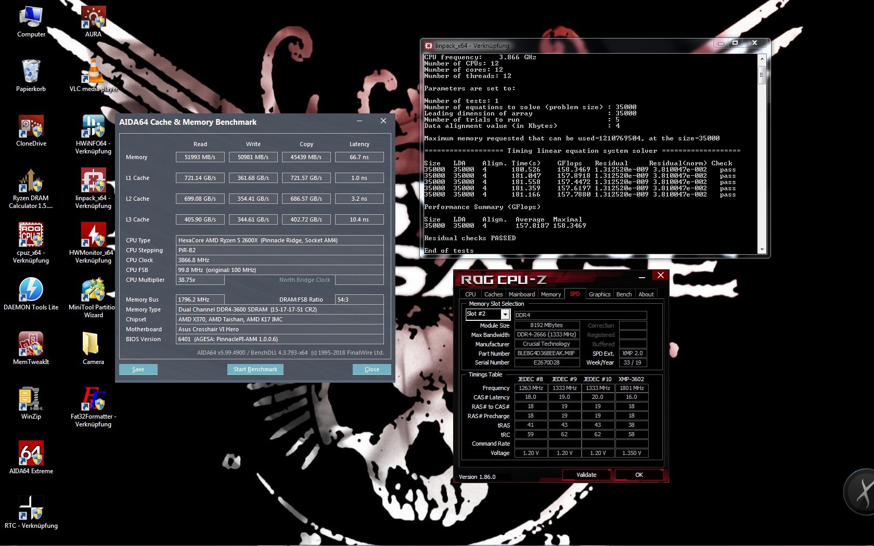
Task: Click CPU Type field HexaCore AMD Ryzen
Action: pos(280,240)
